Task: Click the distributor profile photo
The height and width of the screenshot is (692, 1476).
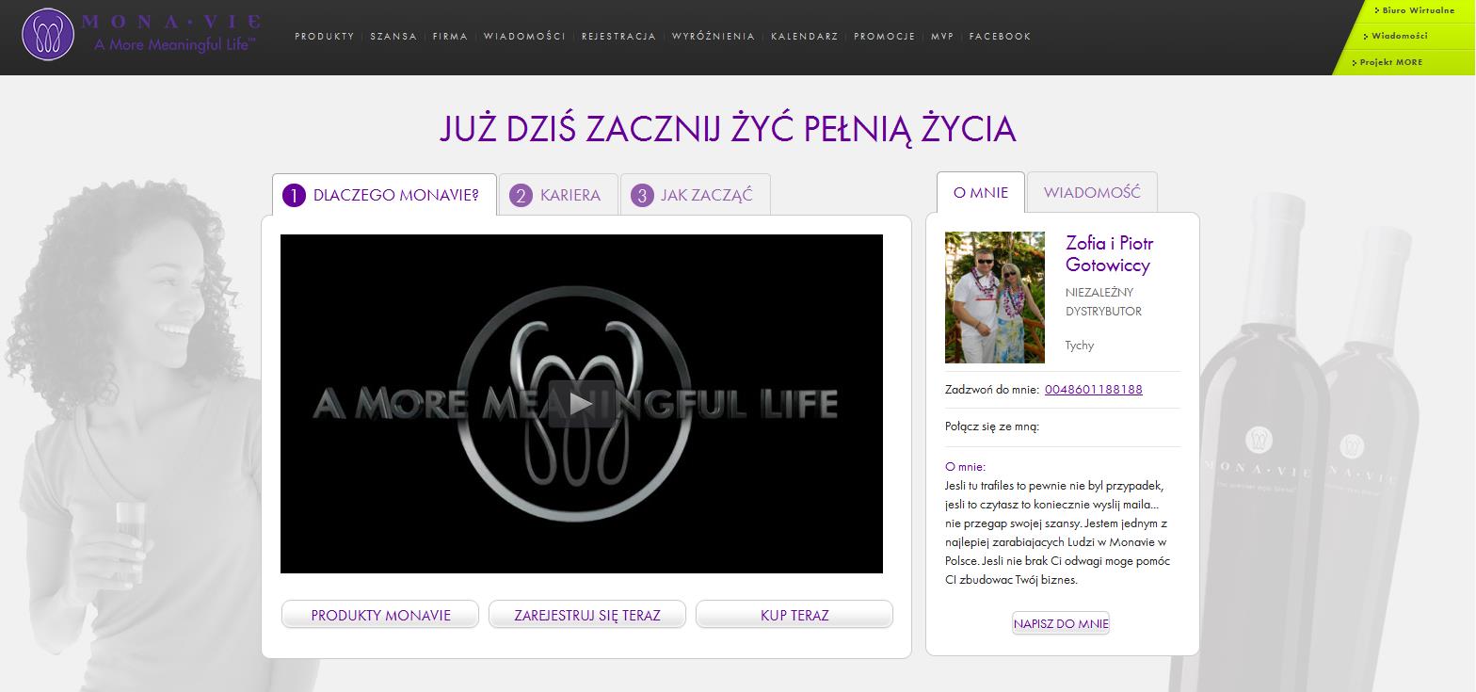Action: [995, 298]
